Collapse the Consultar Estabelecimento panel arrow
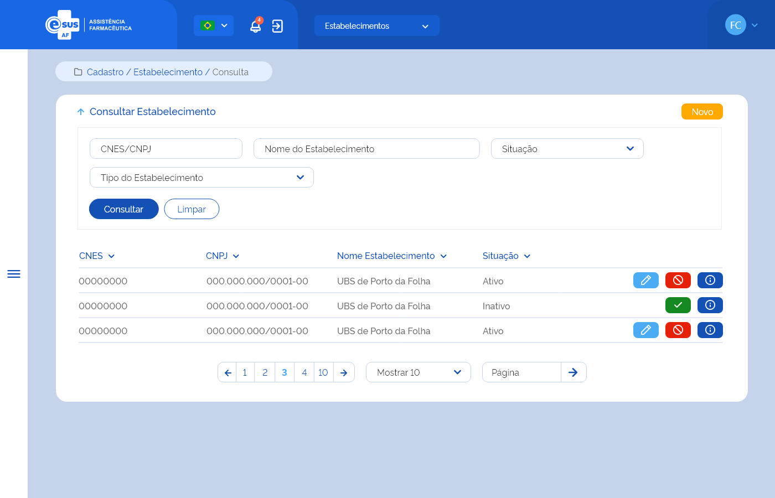Screen dimensions: 775x498 coord(81,112)
